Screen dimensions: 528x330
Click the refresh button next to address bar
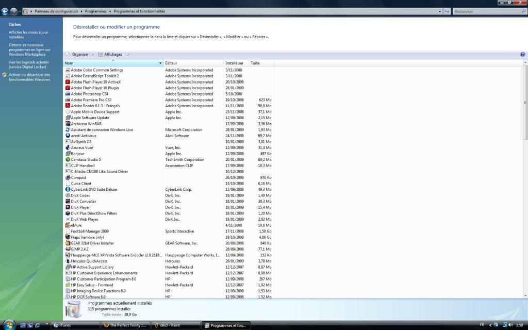[447, 11]
